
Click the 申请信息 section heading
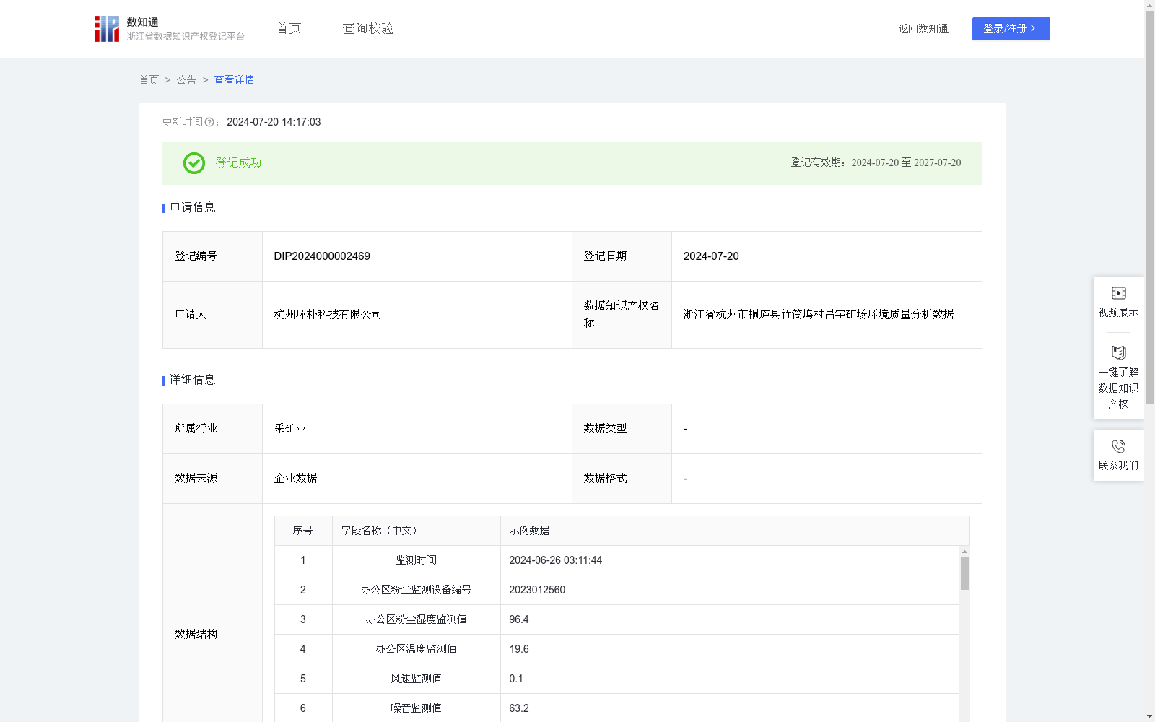coord(192,207)
